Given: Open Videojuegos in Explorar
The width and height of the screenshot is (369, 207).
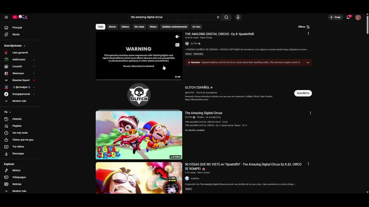Looking at the screenshot, I should (x=20, y=177).
